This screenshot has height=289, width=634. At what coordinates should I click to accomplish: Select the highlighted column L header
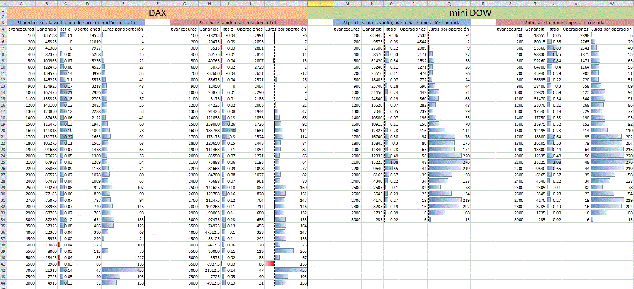tap(320, 4)
